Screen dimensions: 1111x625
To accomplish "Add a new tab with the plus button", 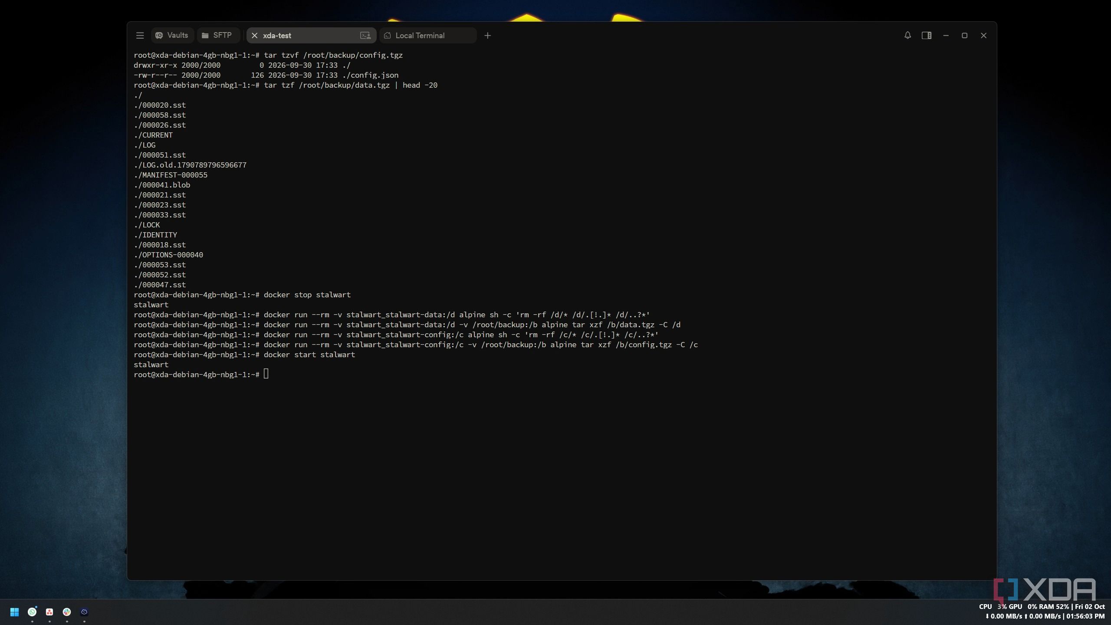I will [x=487, y=36].
